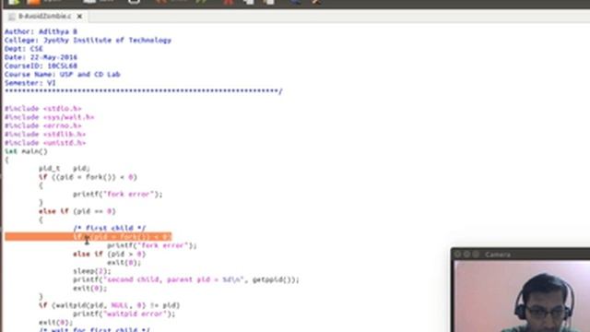Click the '#include <unistd.h>' line

click(x=45, y=143)
